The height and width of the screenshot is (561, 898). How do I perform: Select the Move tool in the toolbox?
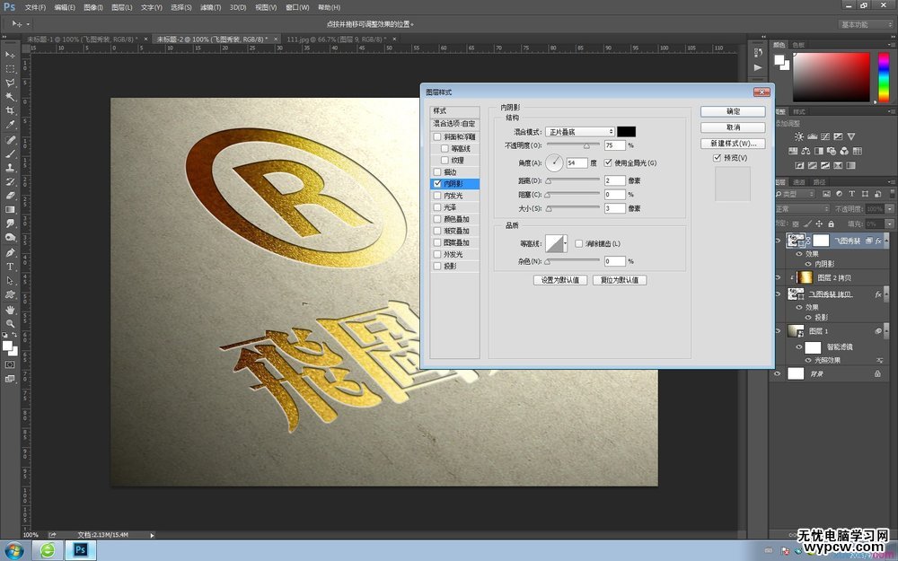(11, 55)
